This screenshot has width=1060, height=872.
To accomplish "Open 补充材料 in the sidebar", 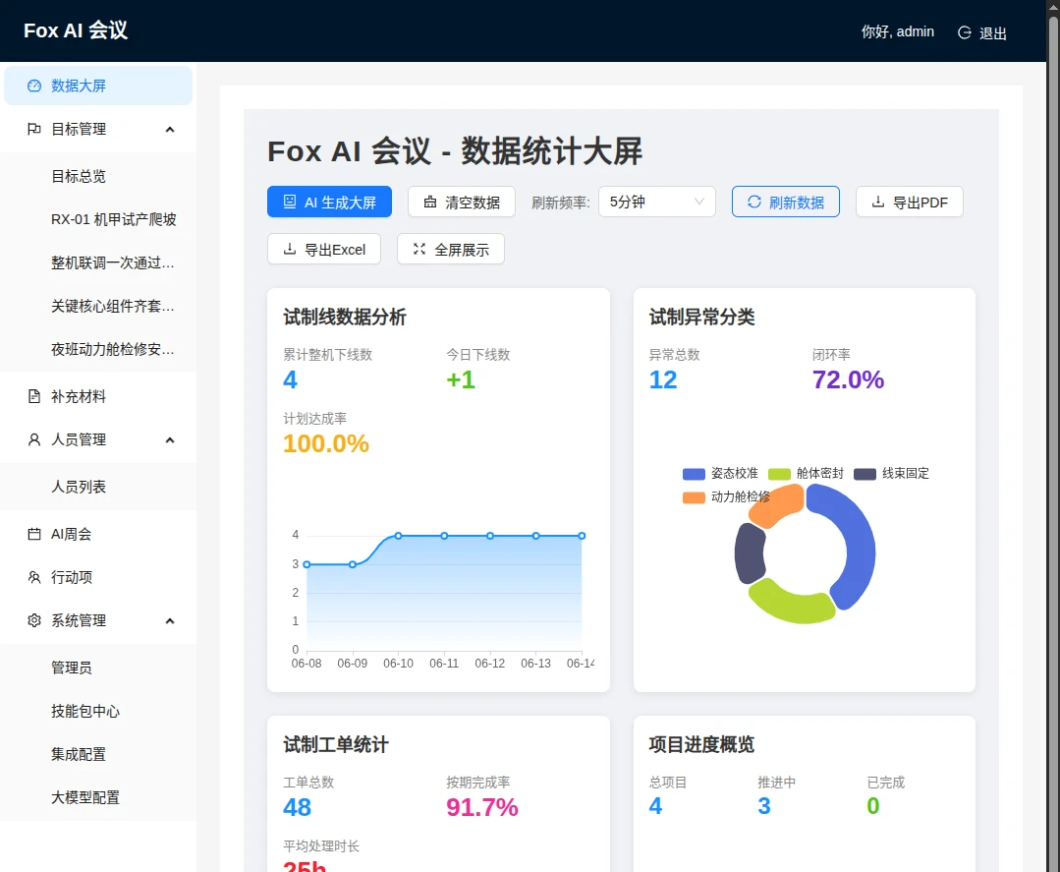I will [x=98, y=396].
